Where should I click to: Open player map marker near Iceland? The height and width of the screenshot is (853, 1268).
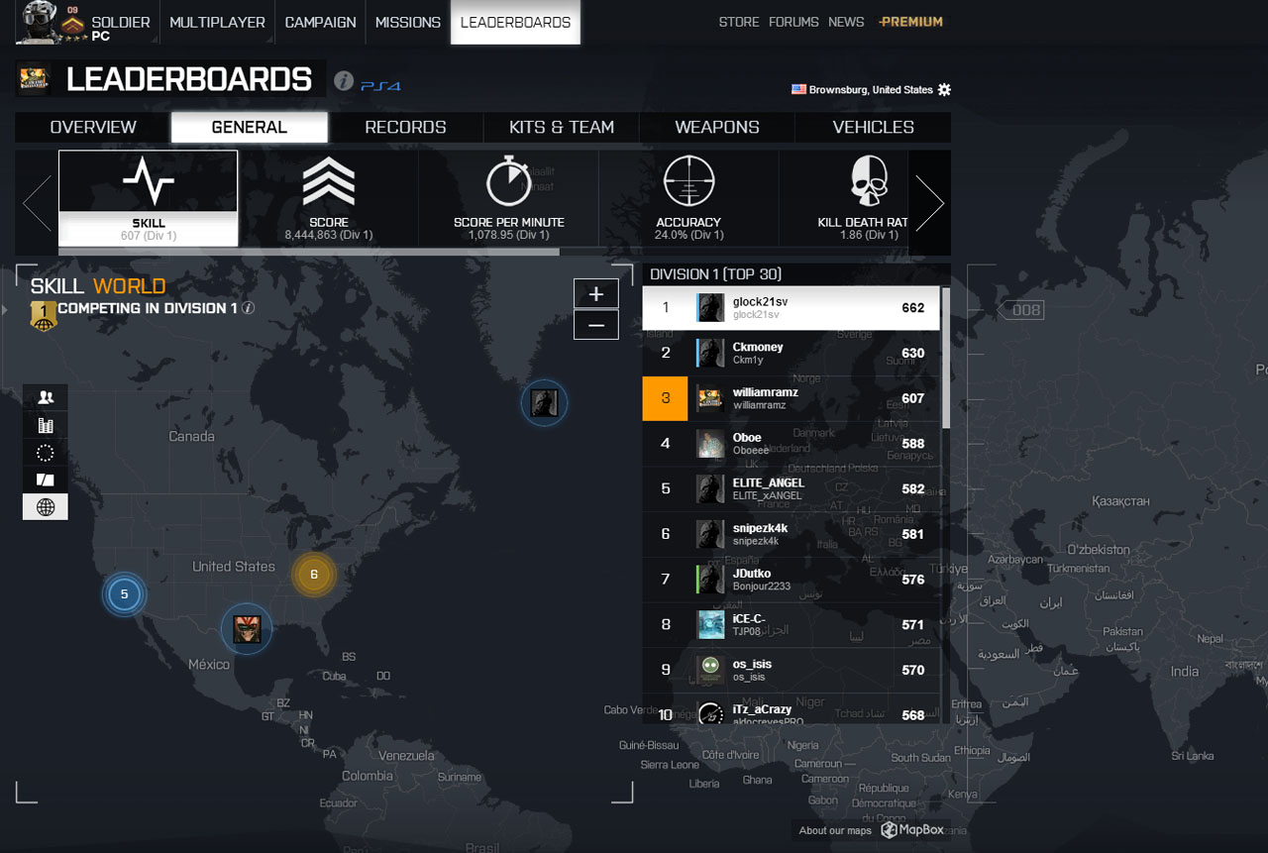tap(544, 402)
